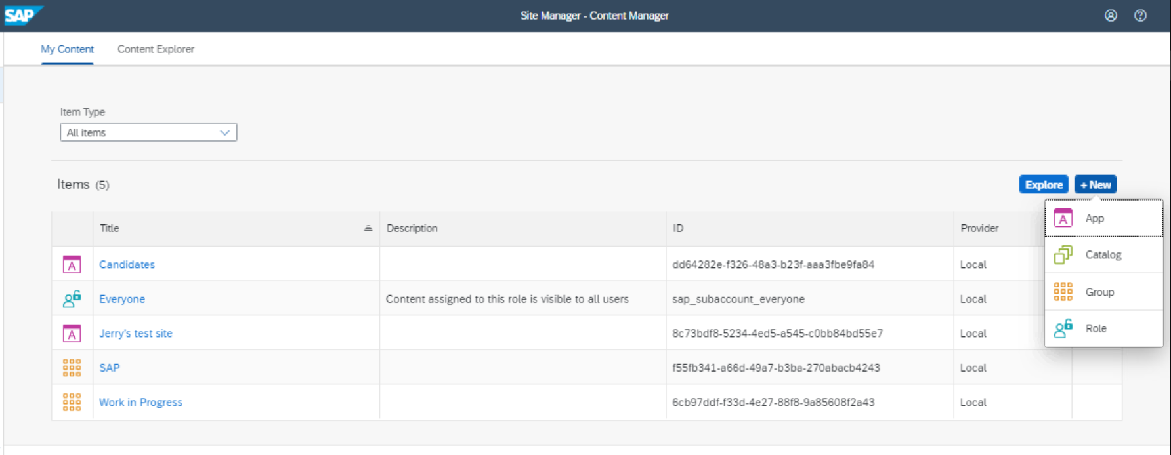Open the Item Type dropdown
Screen dimensions: 1171x455
pos(148,132)
